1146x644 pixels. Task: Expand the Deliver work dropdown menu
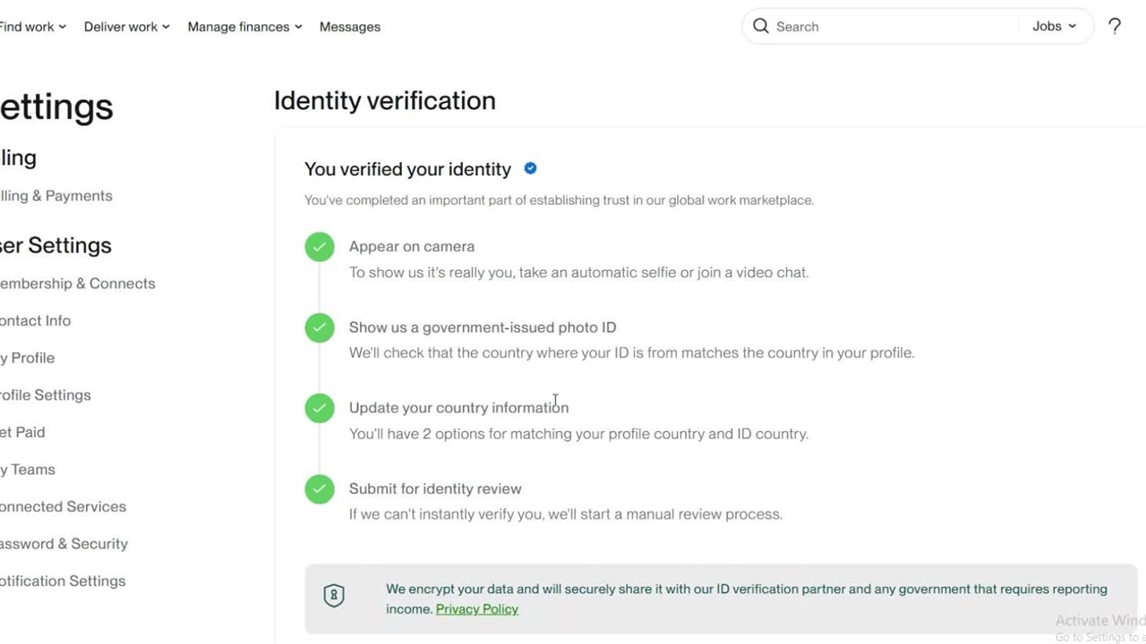(126, 27)
